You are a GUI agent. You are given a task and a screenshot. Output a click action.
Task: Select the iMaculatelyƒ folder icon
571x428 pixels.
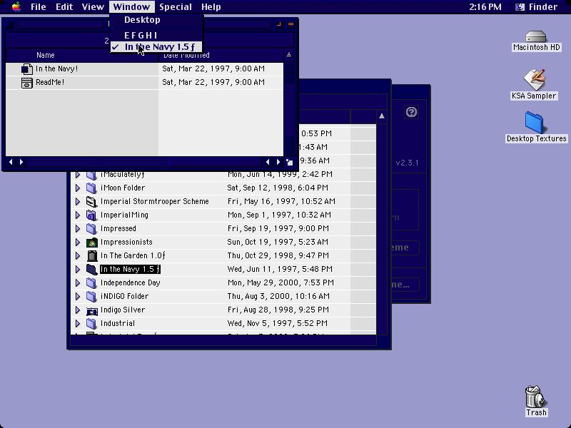point(92,175)
